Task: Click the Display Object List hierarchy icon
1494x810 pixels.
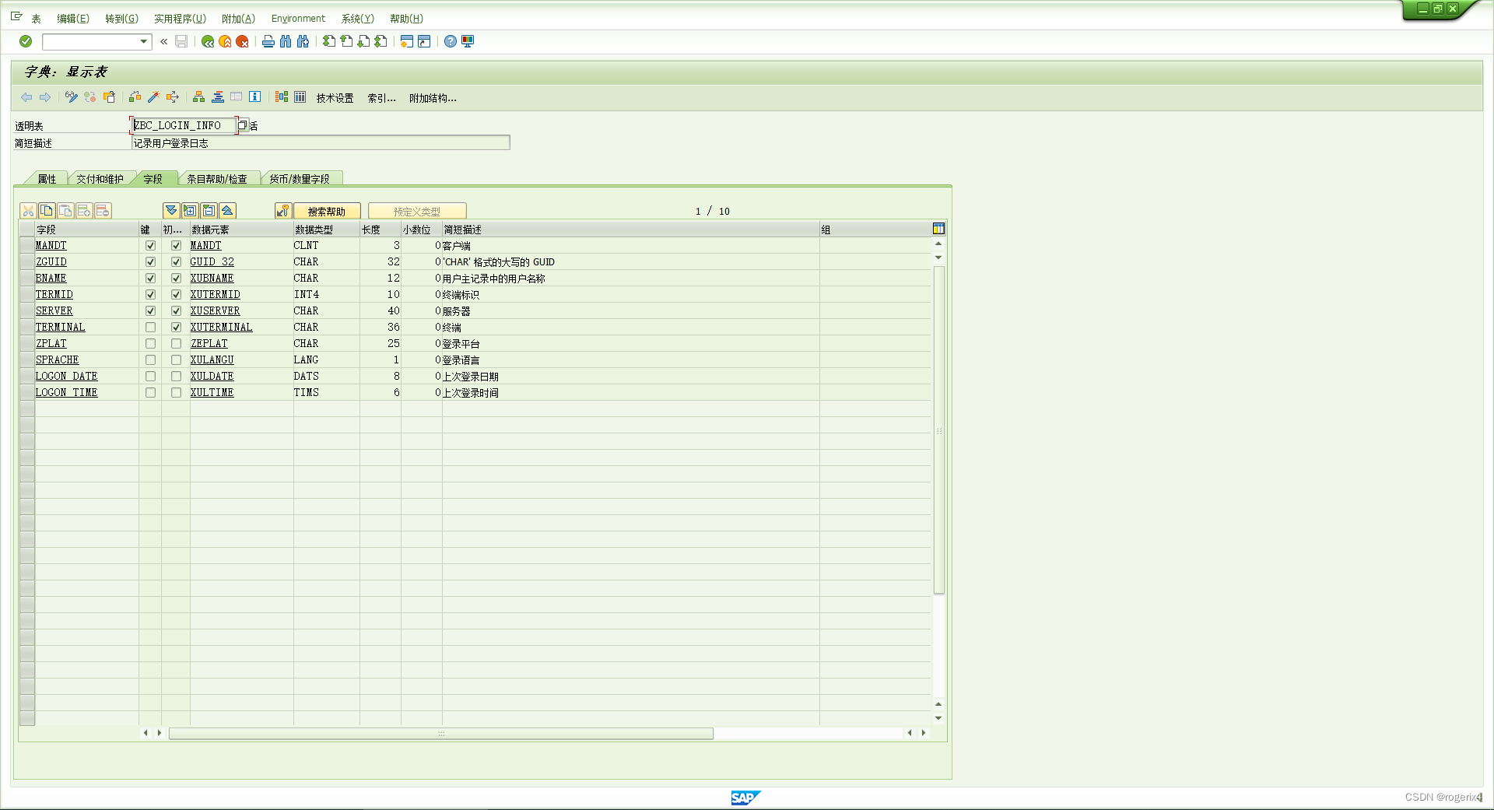Action: (x=199, y=97)
